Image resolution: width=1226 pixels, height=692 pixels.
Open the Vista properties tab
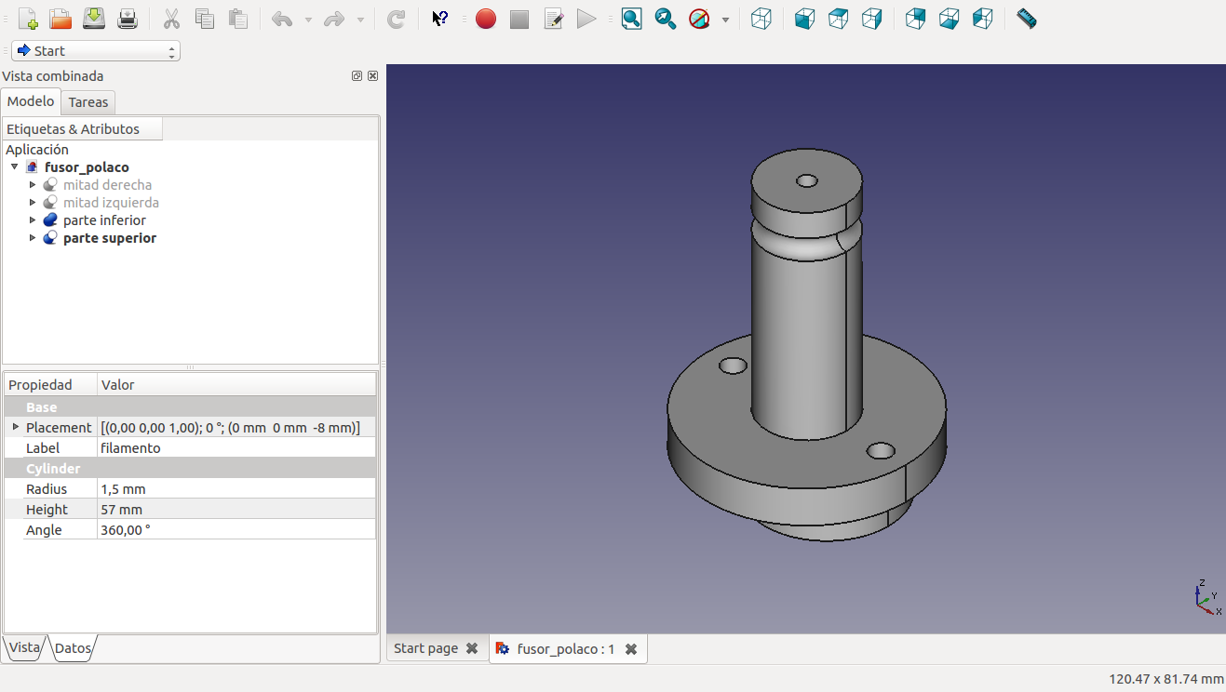coord(24,648)
